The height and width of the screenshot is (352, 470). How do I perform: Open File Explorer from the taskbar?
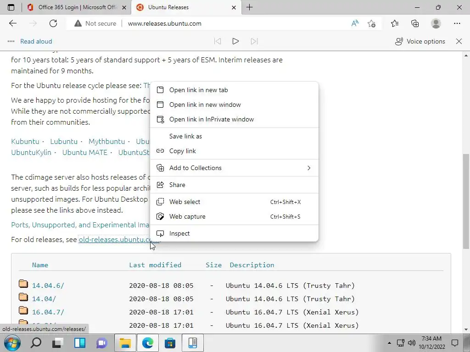(x=125, y=343)
